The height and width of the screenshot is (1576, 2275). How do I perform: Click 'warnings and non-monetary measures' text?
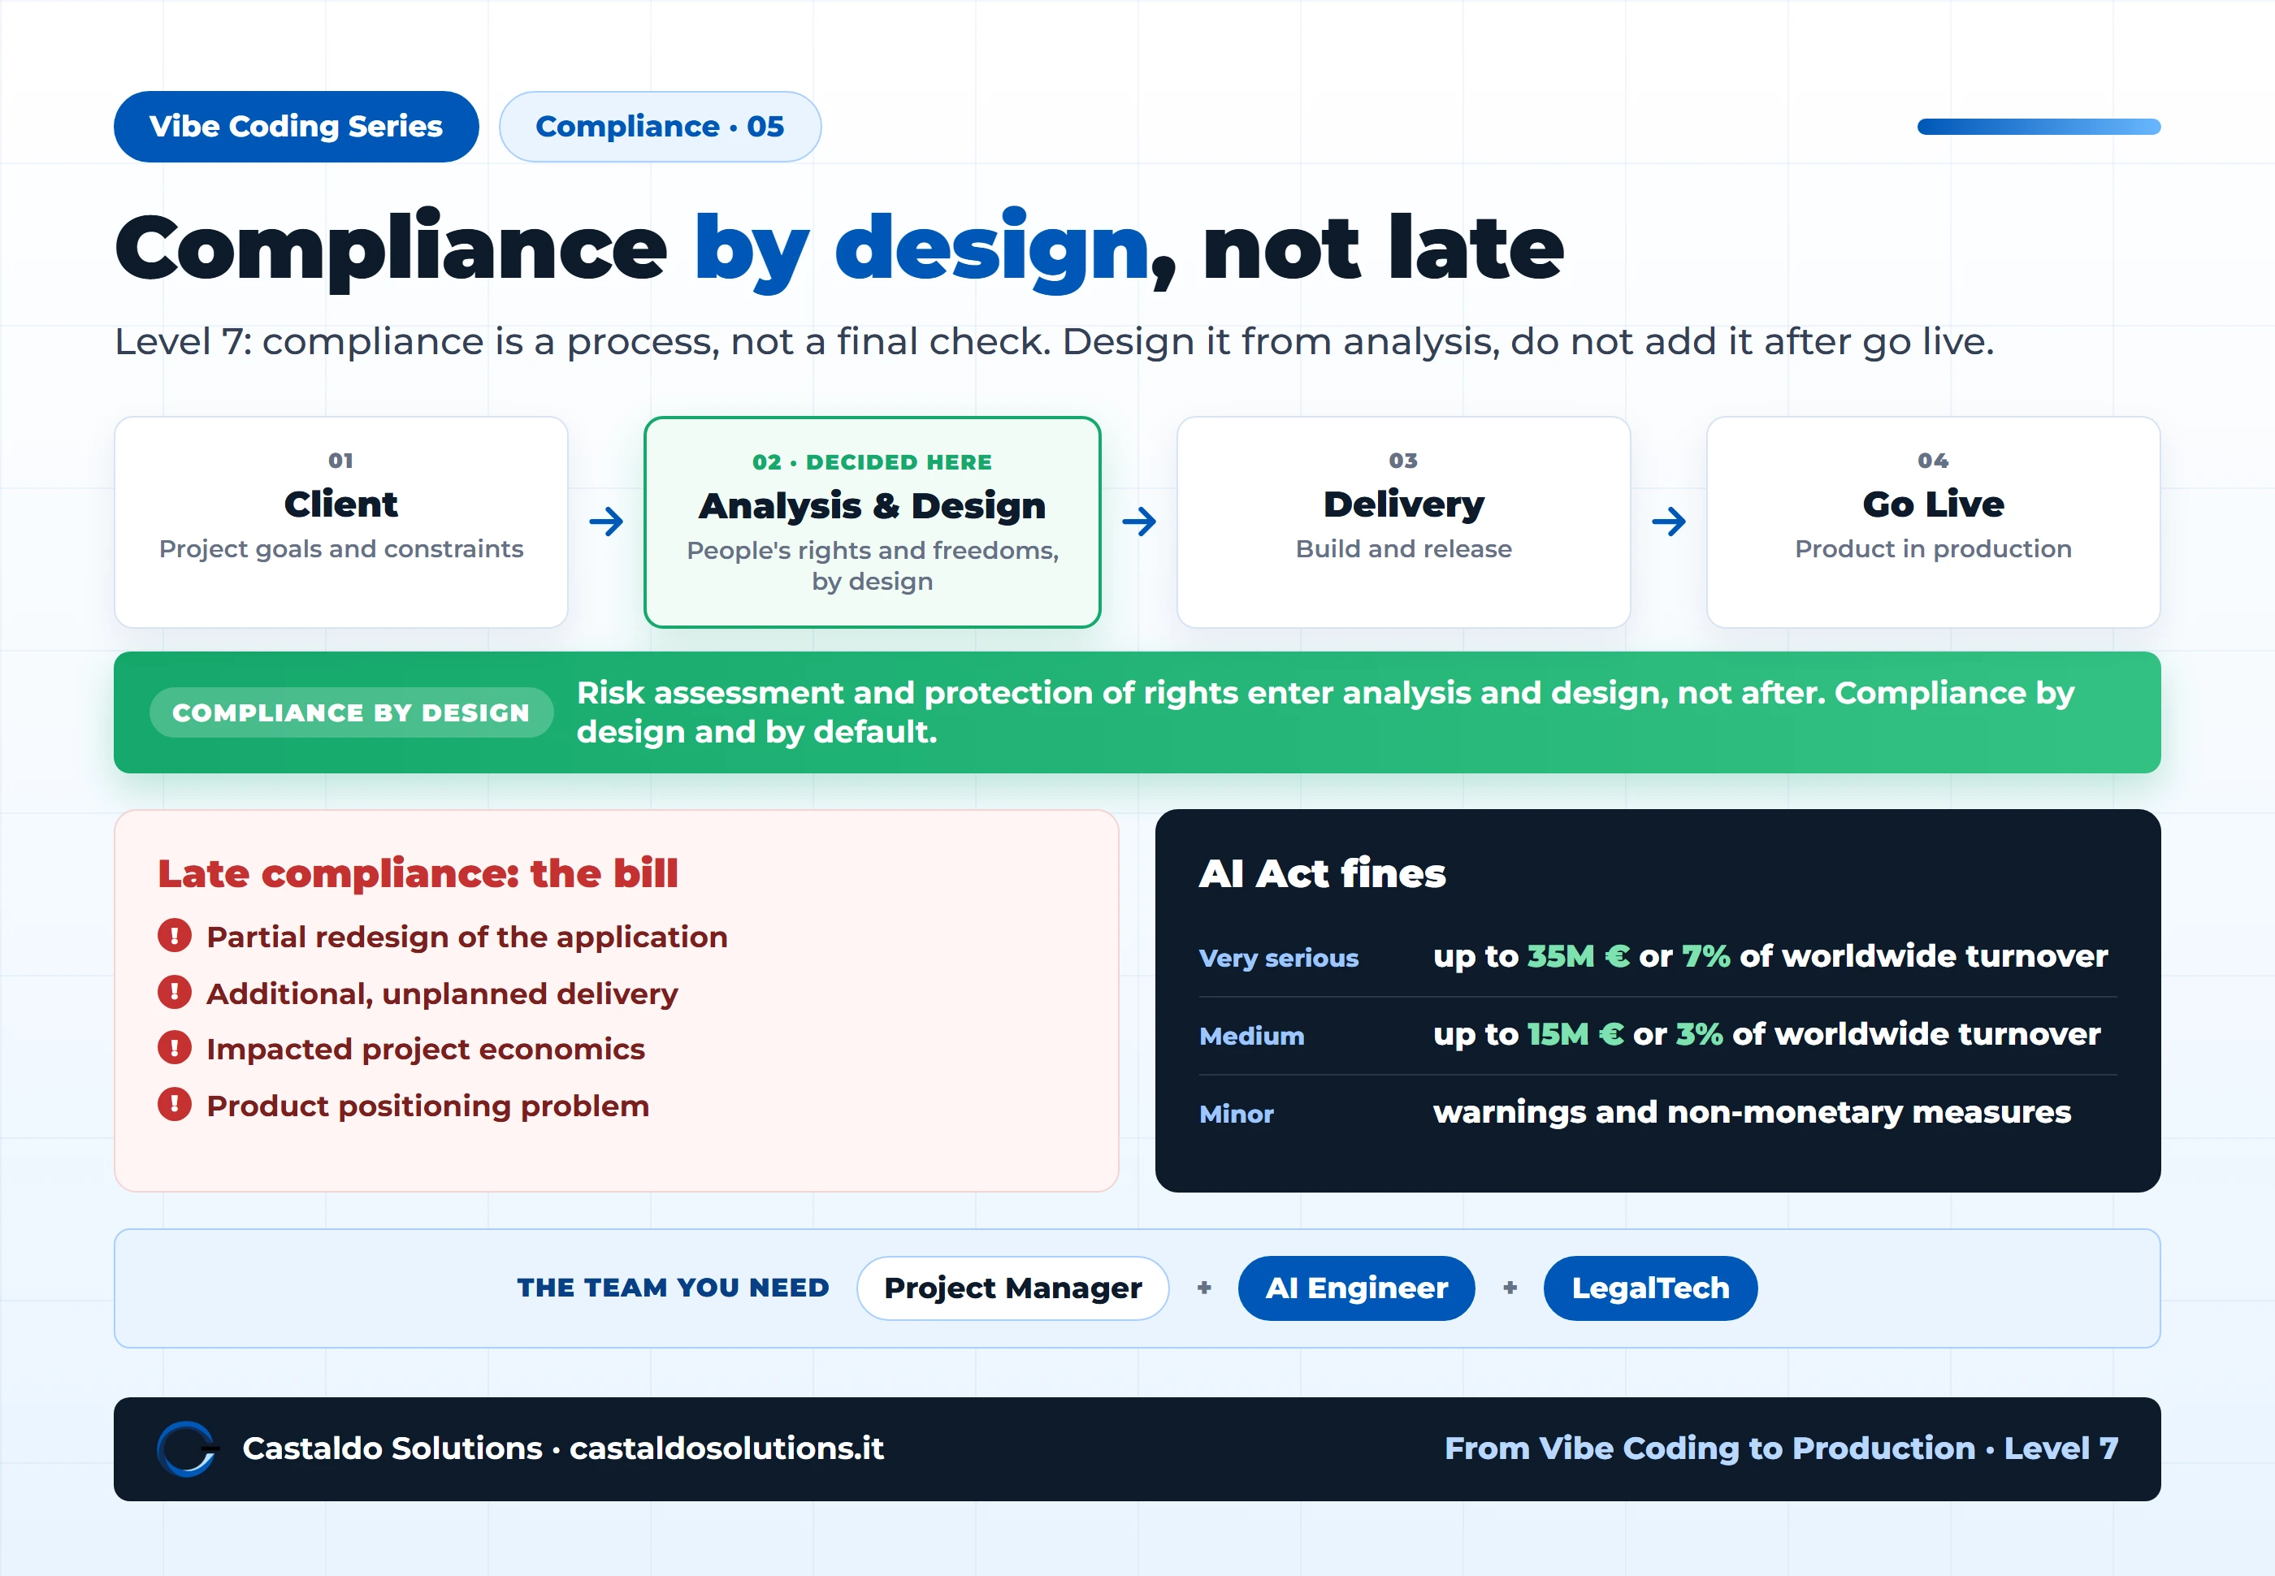click(x=1752, y=1112)
